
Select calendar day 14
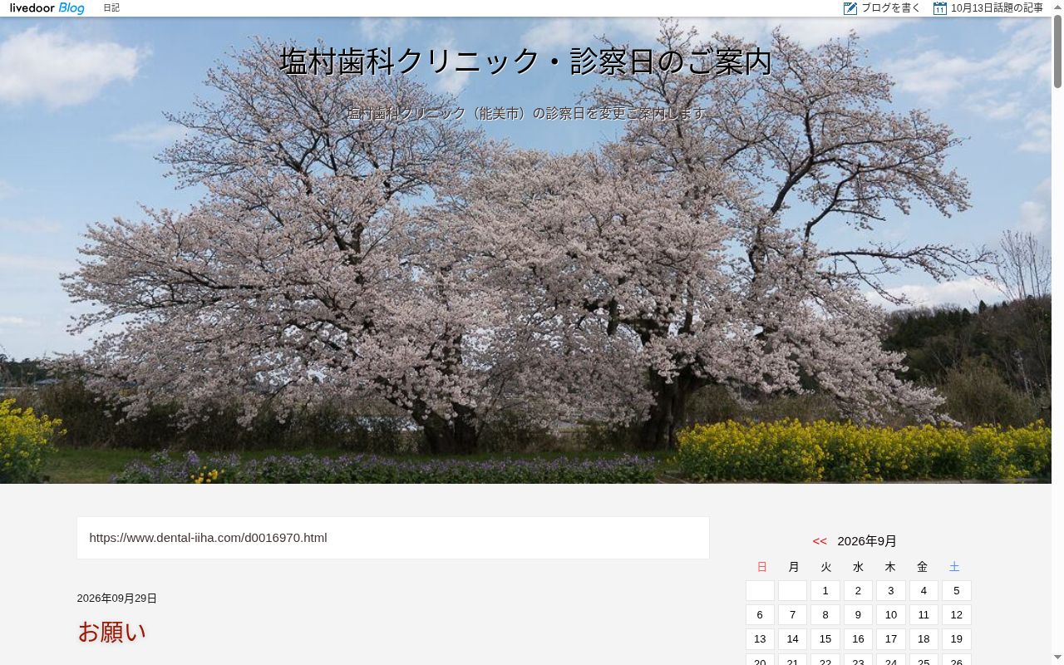[x=792, y=639]
